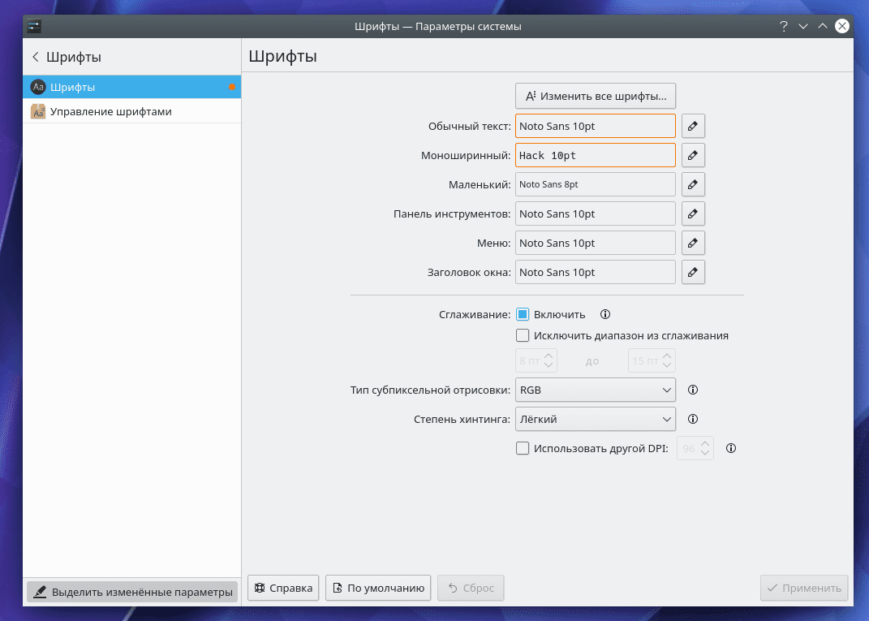Expand the Лёгкий hinting dropdown
This screenshot has height=621, width=869.
(595, 420)
